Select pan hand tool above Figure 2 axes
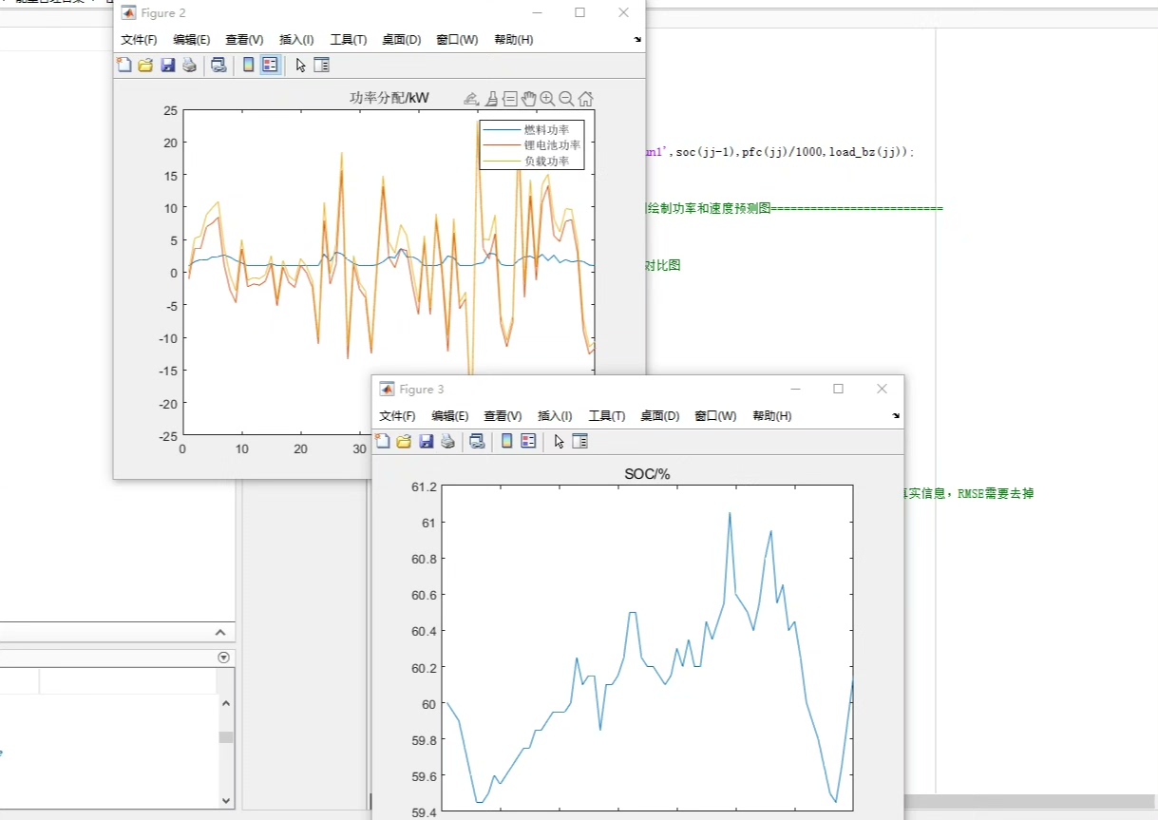The width and height of the screenshot is (1158, 820). [529, 99]
